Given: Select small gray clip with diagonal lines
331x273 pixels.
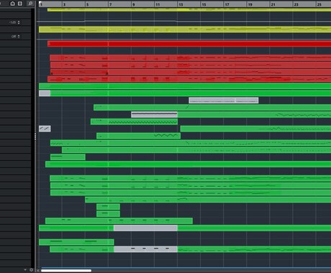Looking at the screenshot, I should coord(45,129).
